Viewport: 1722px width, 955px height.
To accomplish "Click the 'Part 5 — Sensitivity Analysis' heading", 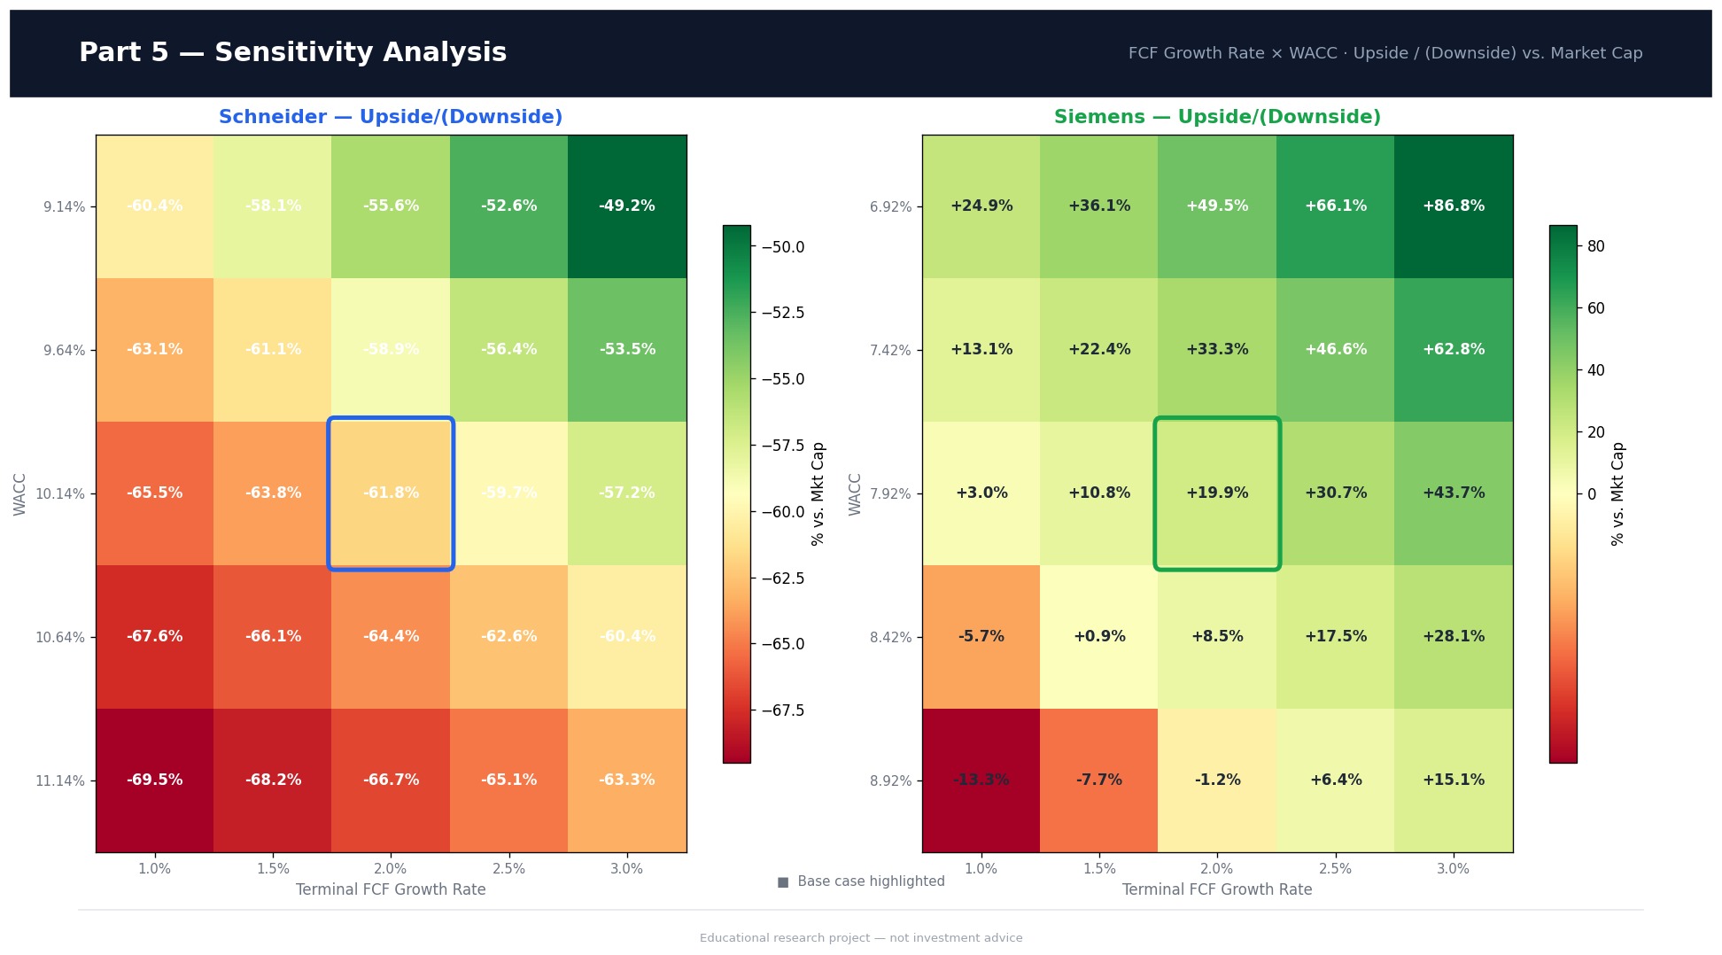I will click(292, 53).
